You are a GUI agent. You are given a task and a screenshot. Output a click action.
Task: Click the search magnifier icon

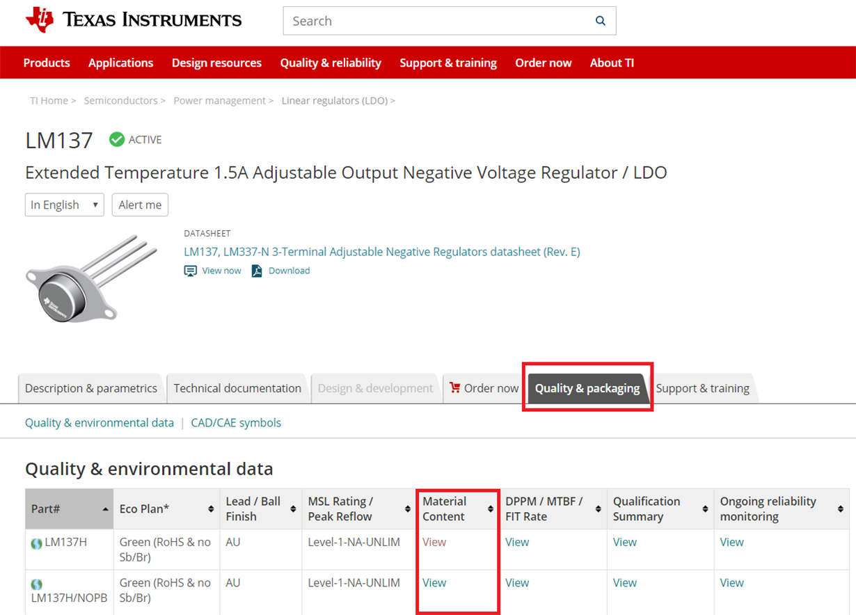(x=601, y=21)
